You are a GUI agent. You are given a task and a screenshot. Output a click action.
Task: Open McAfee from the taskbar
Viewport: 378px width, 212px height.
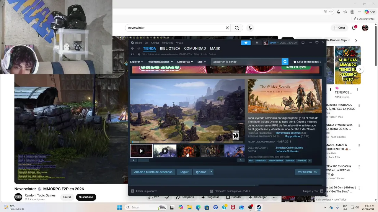point(233,207)
